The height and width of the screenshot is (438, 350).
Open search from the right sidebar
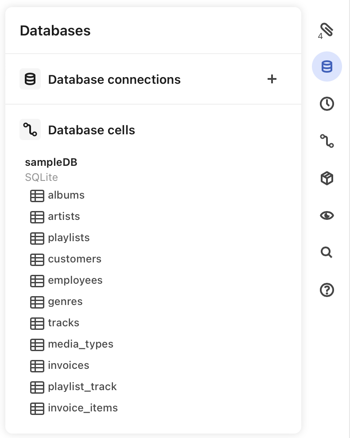click(327, 252)
